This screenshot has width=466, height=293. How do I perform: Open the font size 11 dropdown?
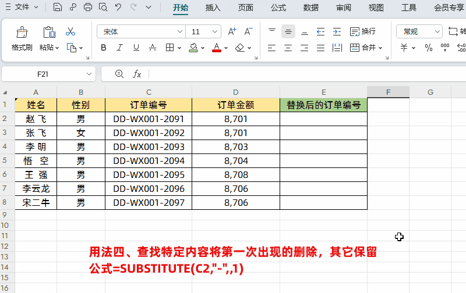coord(215,31)
